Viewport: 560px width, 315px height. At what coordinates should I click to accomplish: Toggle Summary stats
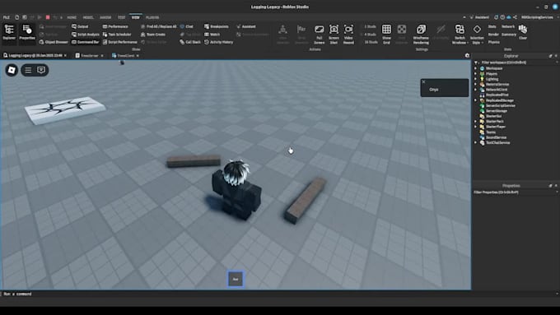(x=509, y=35)
